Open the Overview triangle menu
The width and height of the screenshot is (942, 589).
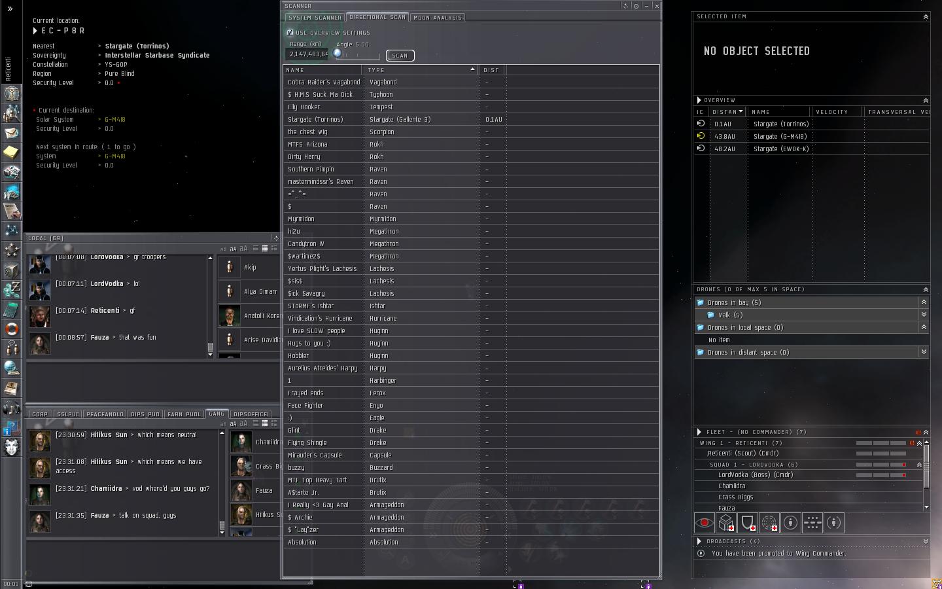699,100
